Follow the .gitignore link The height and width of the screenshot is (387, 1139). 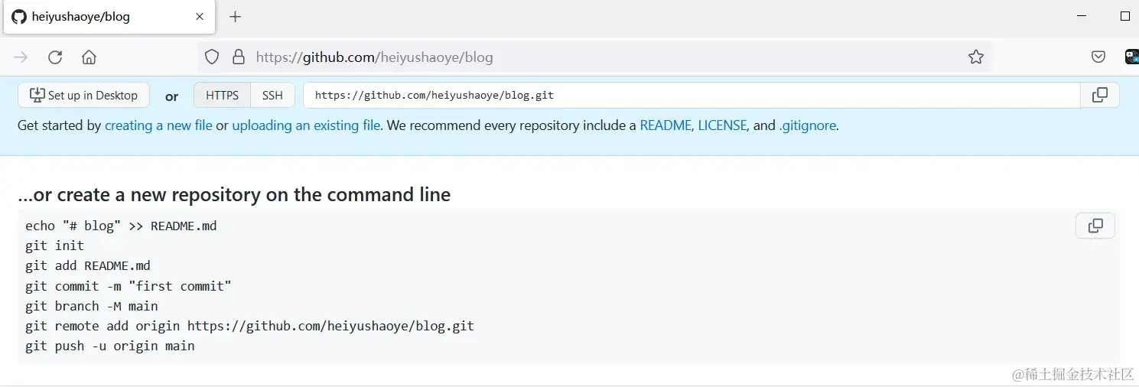[x=807, y=125]
